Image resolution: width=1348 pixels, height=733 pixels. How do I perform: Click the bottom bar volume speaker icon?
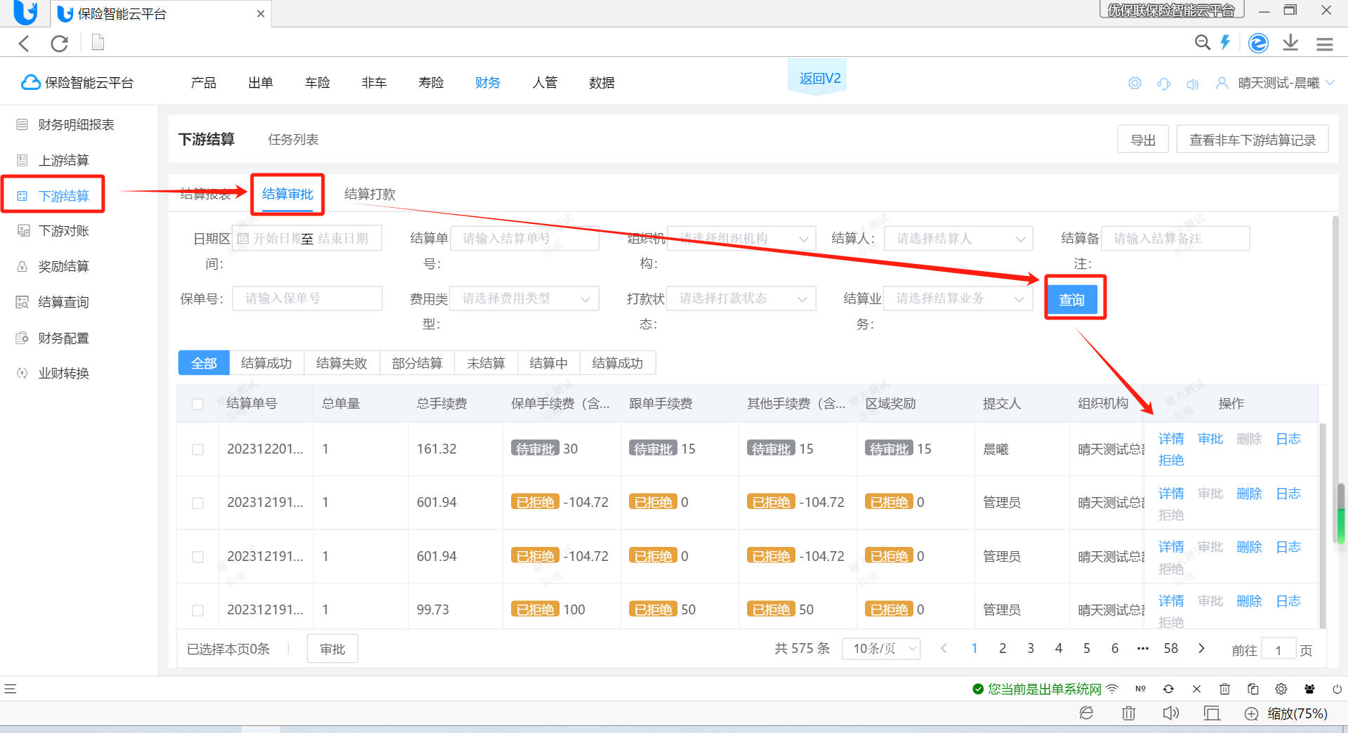[x=1170, y=713]
